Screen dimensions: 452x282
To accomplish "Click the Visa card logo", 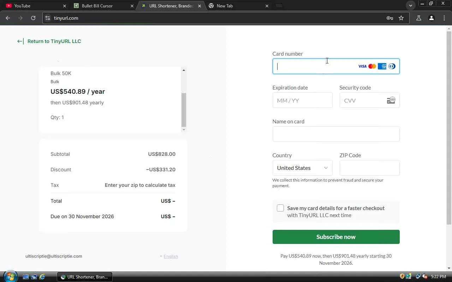I will pos(362,66).
